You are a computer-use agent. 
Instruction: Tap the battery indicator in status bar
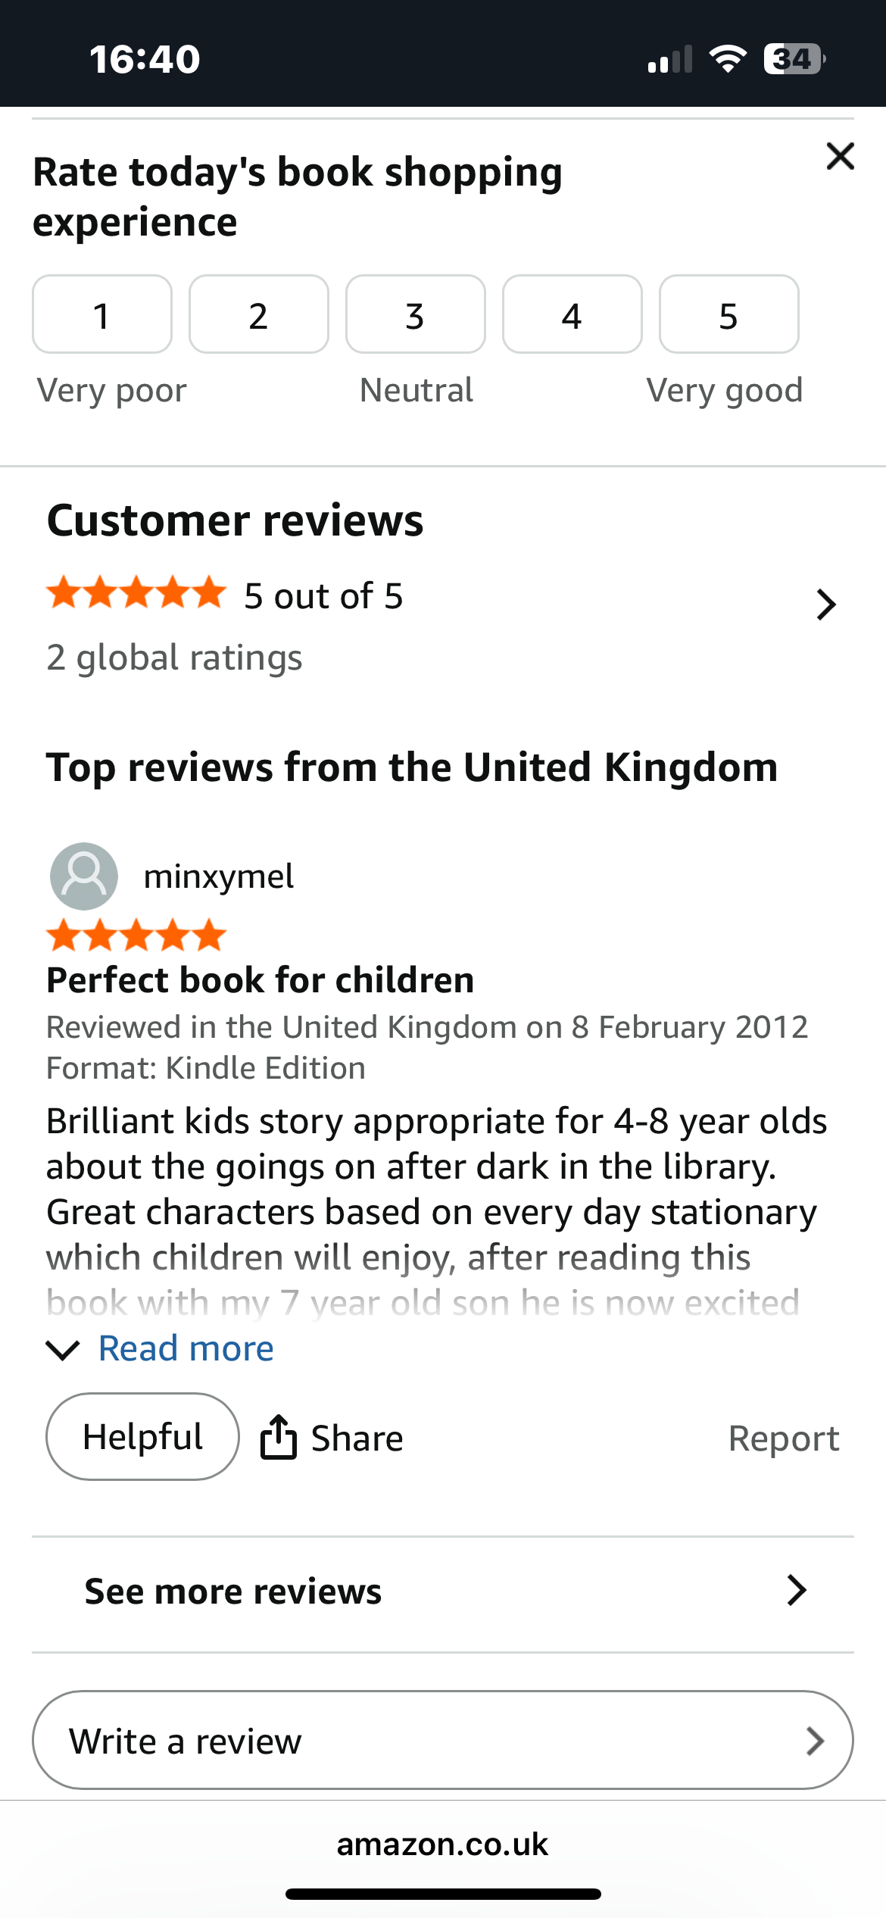tap(794, 59)
